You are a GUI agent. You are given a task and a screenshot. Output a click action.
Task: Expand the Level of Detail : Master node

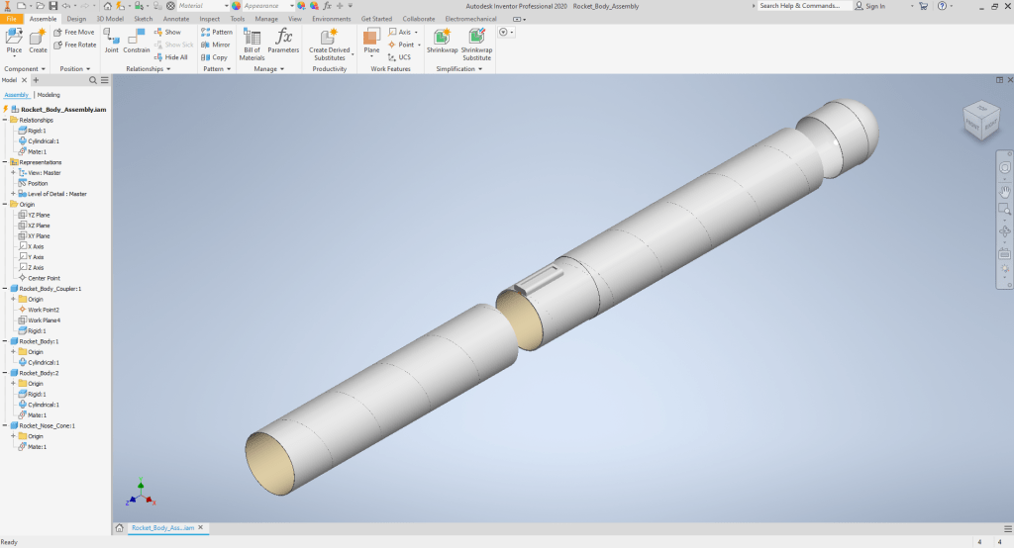click(x=13, y=194)
